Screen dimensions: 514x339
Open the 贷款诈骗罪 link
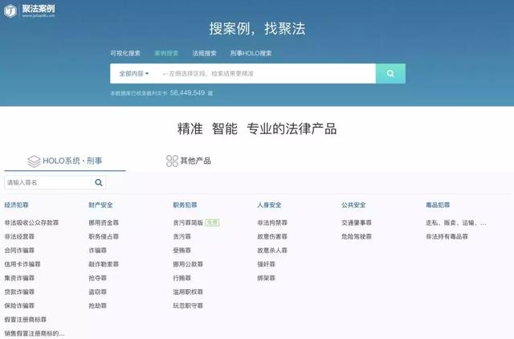click(x=19, y=292)
